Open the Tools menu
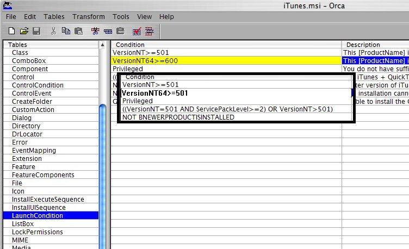 tap(121, 17)
